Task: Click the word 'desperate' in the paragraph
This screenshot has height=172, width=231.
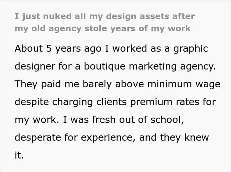Action: (38, 138)
